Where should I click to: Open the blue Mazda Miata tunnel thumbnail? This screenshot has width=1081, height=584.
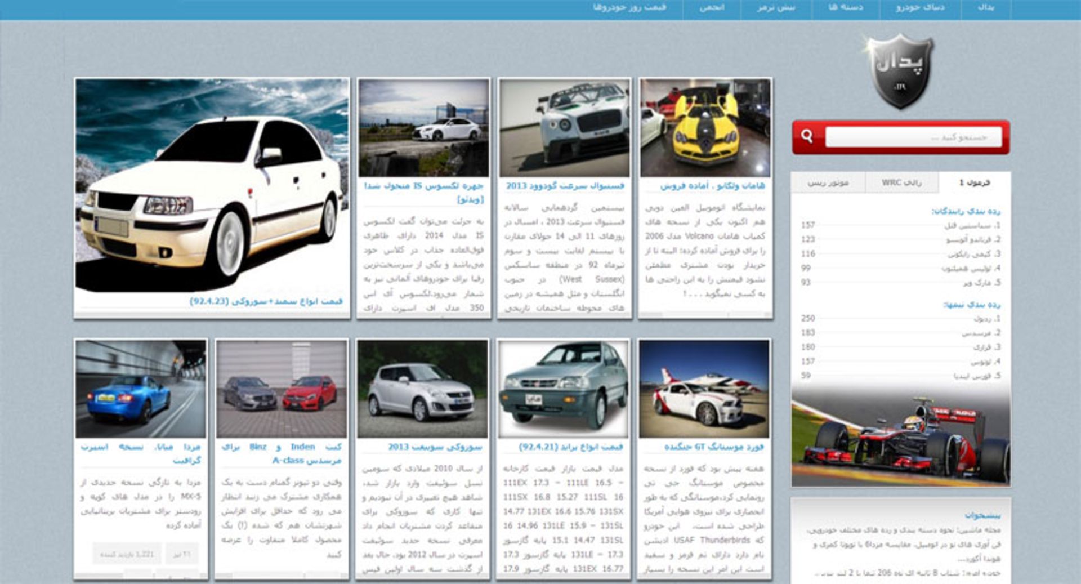pos(141,389)
